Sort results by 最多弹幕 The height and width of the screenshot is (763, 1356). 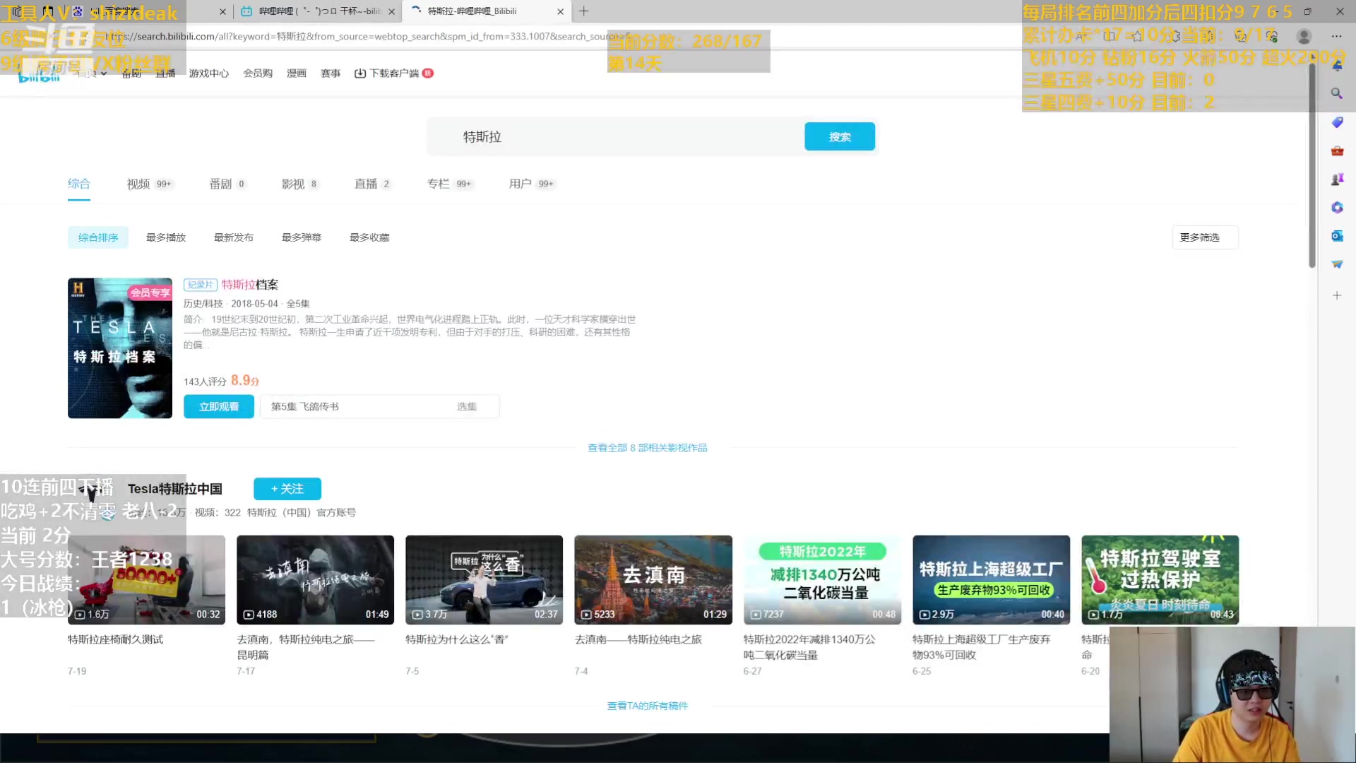(302, 237)
